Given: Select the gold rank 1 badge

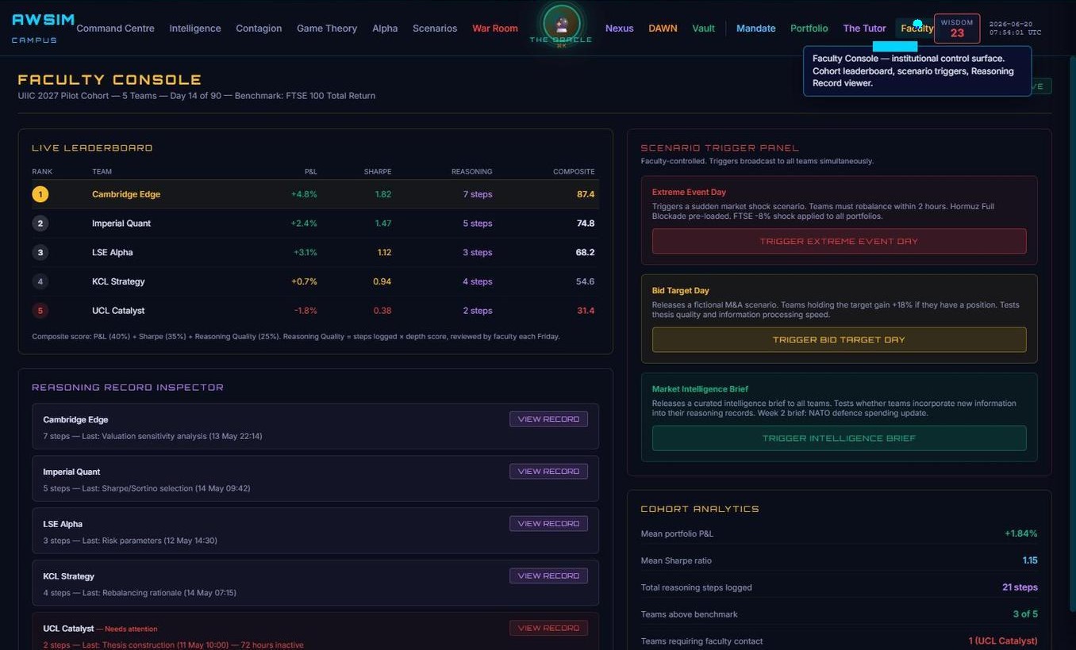Looking at the screenshot, I should 40,194.
